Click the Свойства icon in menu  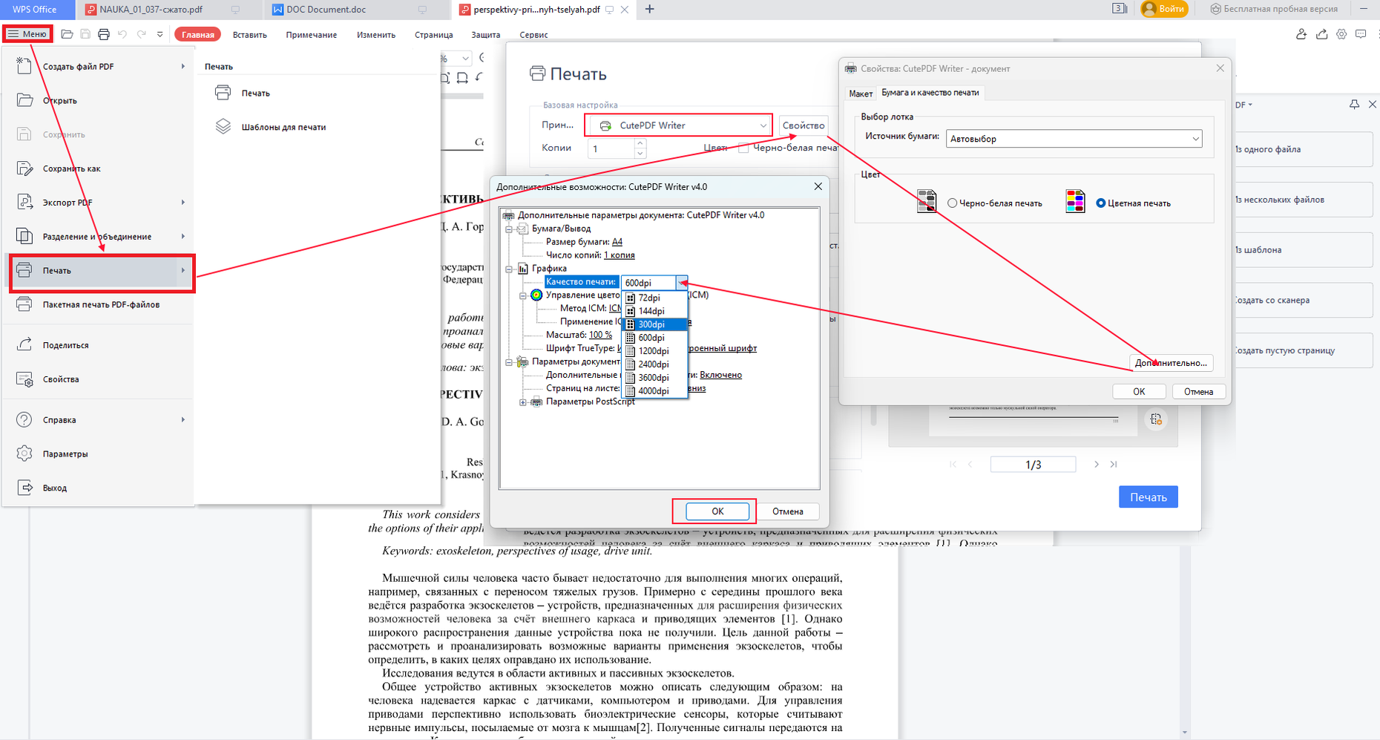pyautogui.click(x=24, y=379)
